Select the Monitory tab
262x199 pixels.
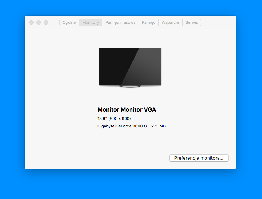91,22
